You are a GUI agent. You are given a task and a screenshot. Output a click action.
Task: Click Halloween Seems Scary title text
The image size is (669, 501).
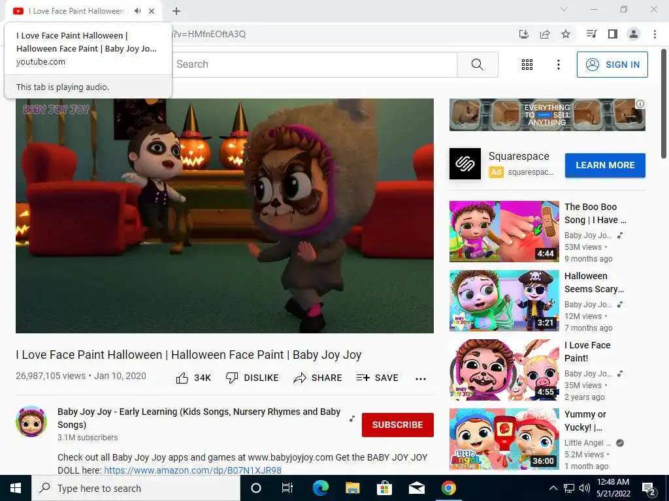(x=594, y=282)
